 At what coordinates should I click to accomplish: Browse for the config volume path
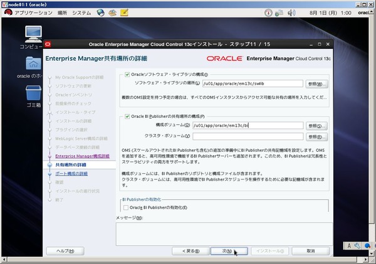316,126
